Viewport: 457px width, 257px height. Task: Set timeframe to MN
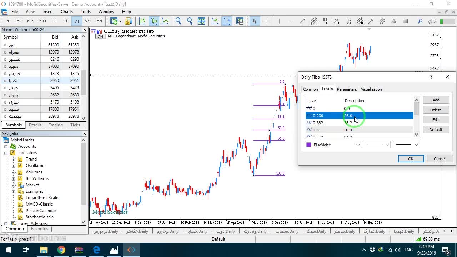pos(99,21)
